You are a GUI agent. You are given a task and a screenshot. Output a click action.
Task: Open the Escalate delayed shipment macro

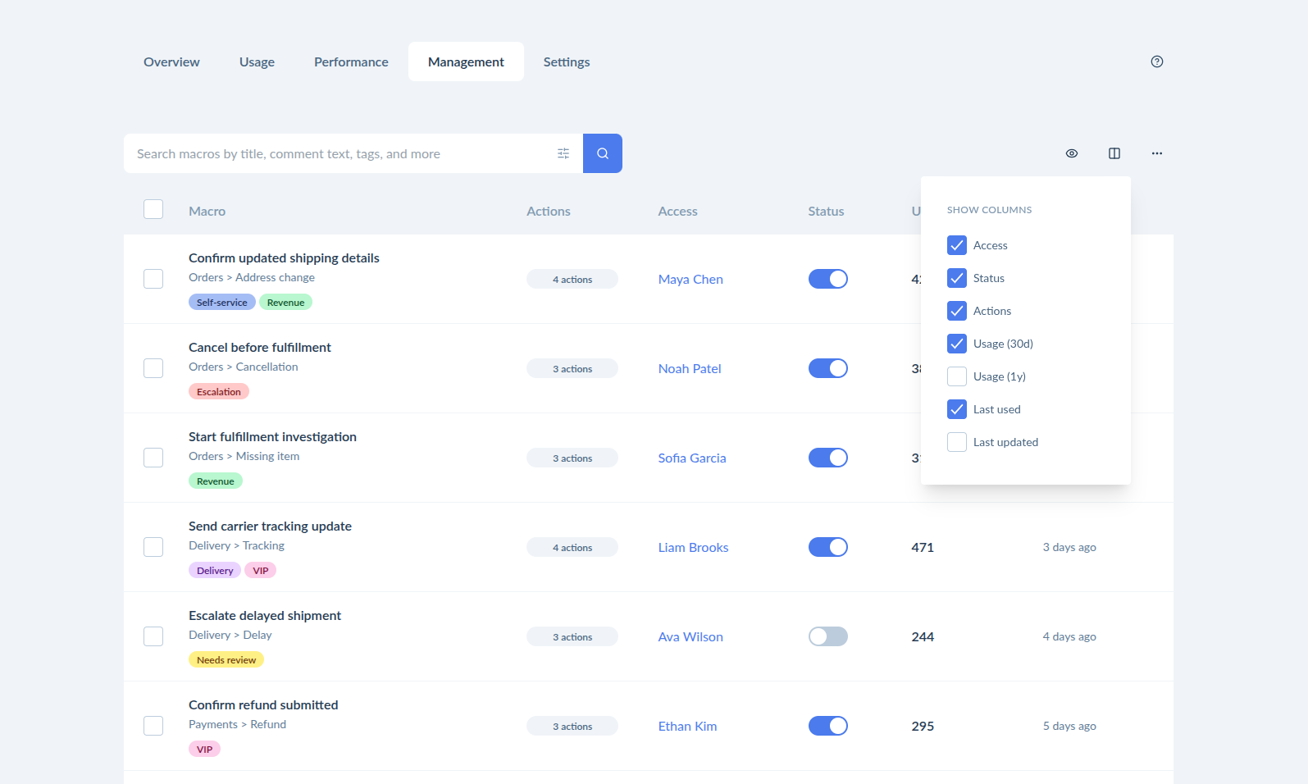pos(265,615)
